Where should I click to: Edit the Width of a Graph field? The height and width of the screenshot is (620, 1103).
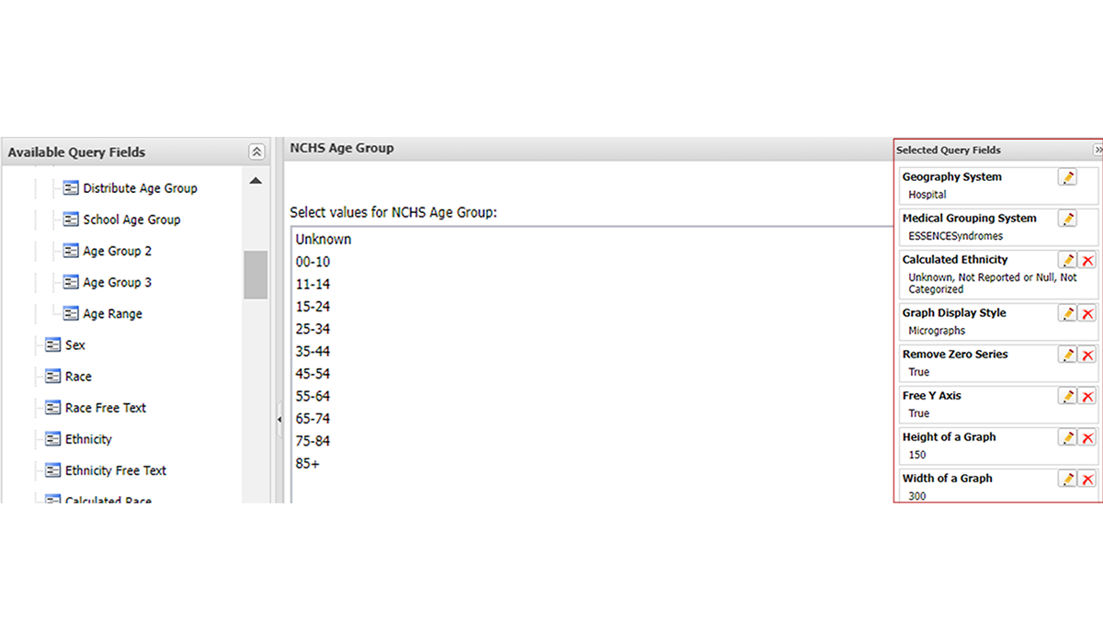pos(1067,479)
